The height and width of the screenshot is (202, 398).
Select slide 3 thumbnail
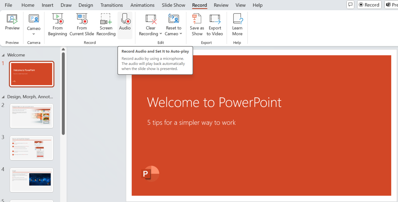pos(31,148)
